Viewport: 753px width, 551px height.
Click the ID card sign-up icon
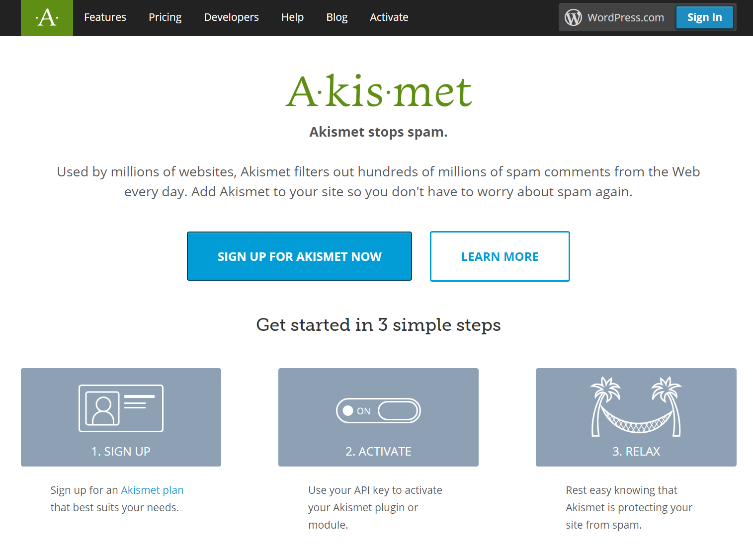[121, 408]
